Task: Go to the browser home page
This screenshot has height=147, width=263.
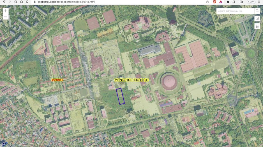Action: (21, 2)
